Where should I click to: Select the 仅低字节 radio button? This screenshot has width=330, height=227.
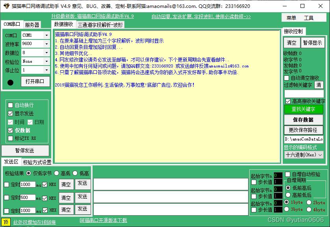coord(28,173)
